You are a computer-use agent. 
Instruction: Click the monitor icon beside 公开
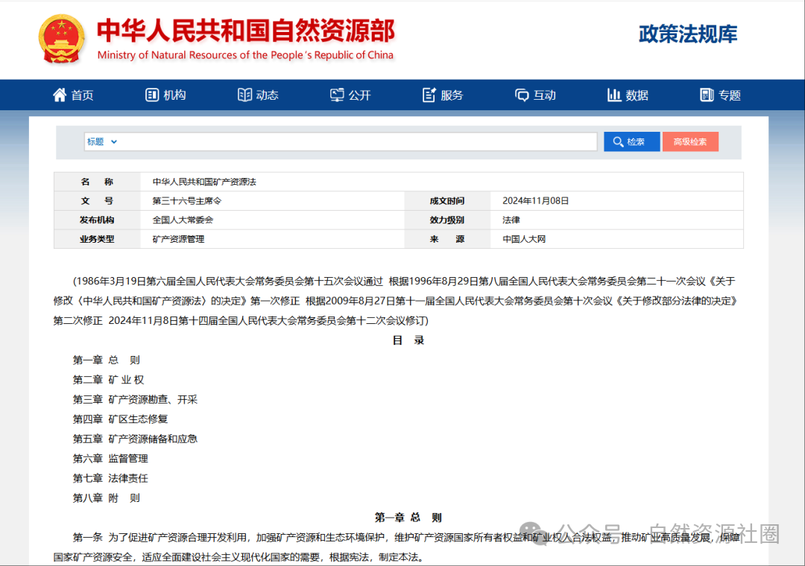(x=337, y=95)
